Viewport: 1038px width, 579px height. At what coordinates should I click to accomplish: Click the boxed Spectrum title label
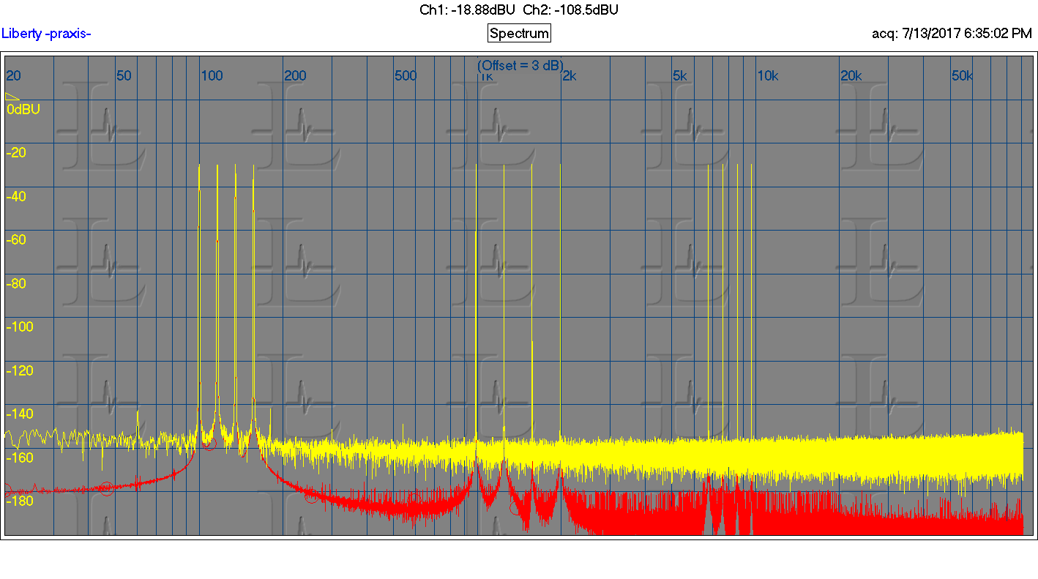coord(519,34)
